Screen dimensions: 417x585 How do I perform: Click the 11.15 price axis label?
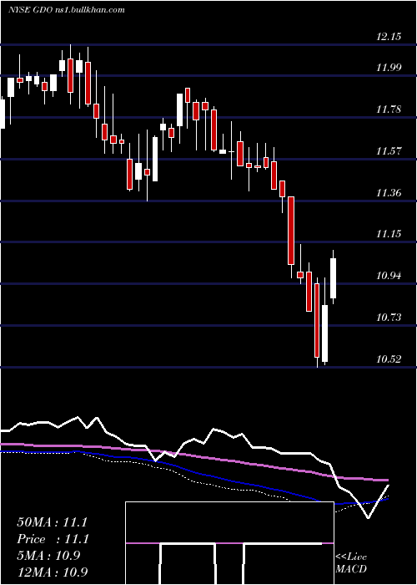(389, 234)
